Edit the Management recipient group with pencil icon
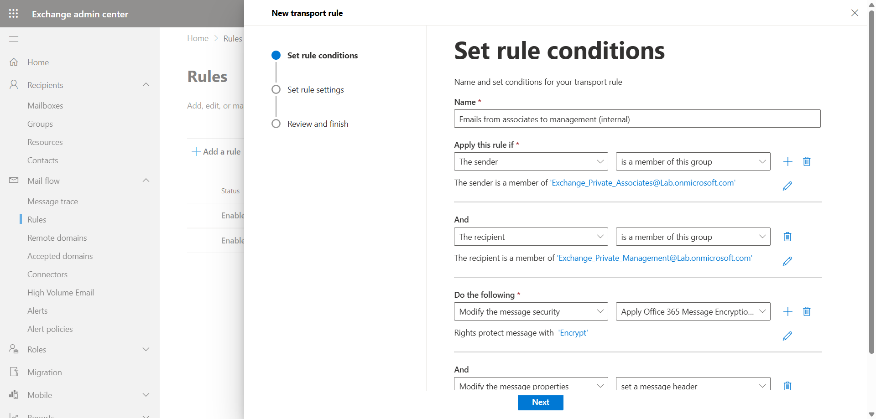 point(787,261)
